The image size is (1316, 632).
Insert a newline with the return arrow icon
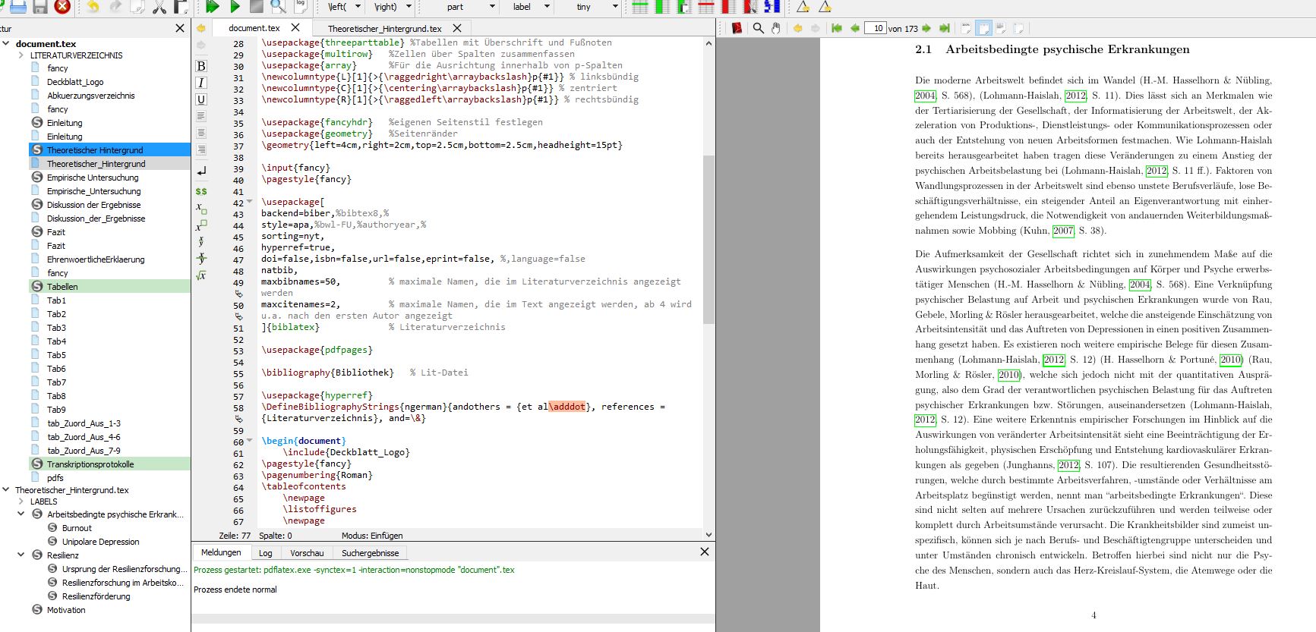(x=201, y=171)
